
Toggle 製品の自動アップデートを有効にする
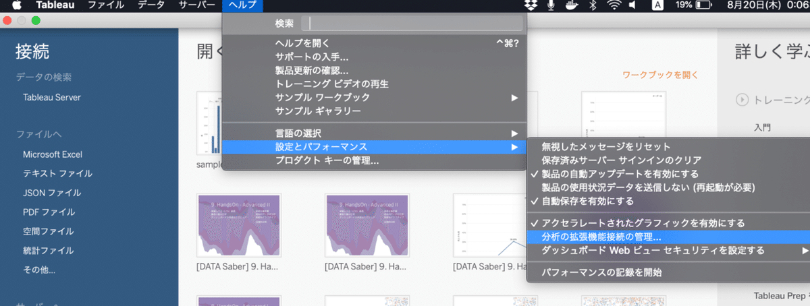coord(668,174)
